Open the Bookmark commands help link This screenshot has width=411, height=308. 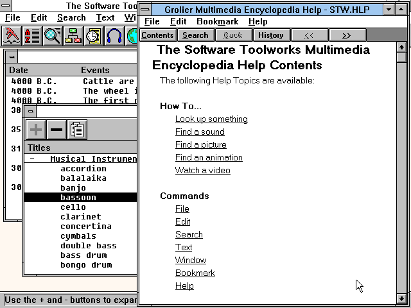195,273
